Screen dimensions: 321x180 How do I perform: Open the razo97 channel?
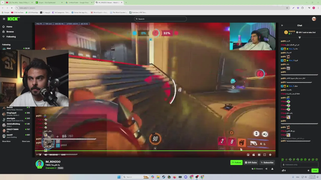coord(16,136)
